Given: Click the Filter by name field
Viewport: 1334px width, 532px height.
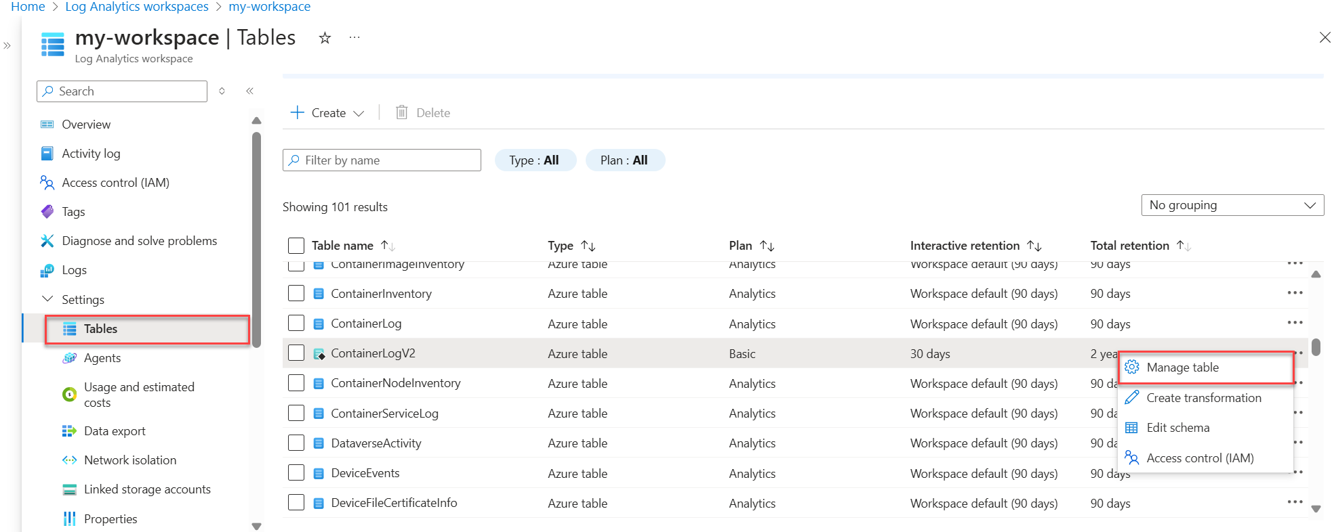Looking at the screenshot, I should (382, 160).
